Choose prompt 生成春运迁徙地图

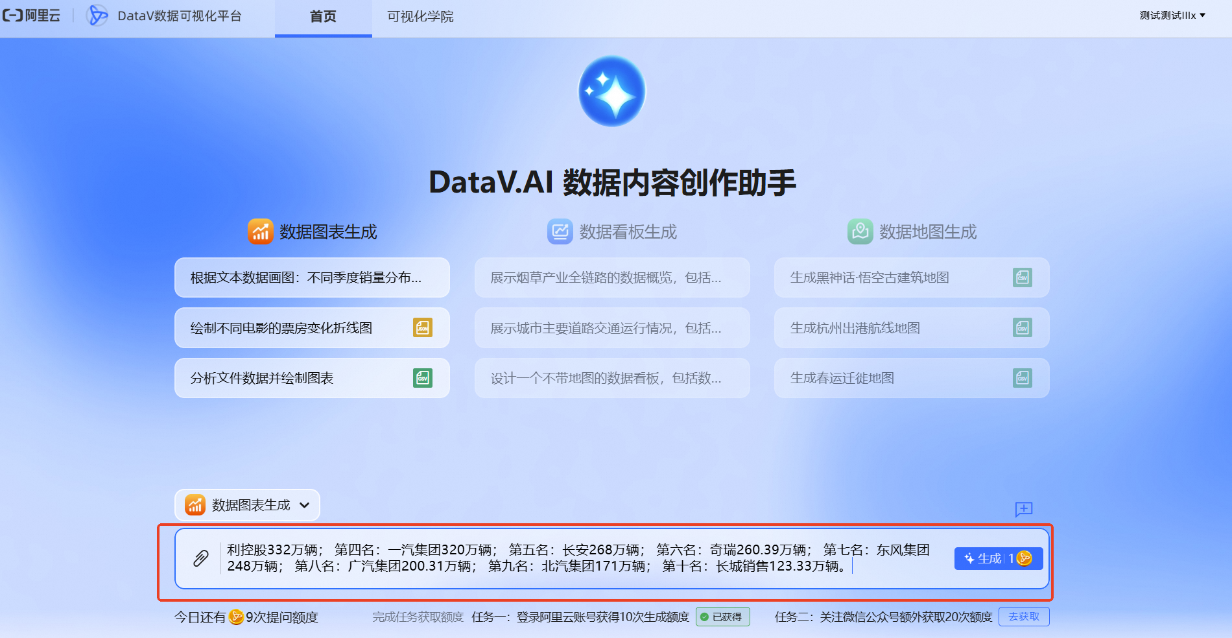pos(912,378)
